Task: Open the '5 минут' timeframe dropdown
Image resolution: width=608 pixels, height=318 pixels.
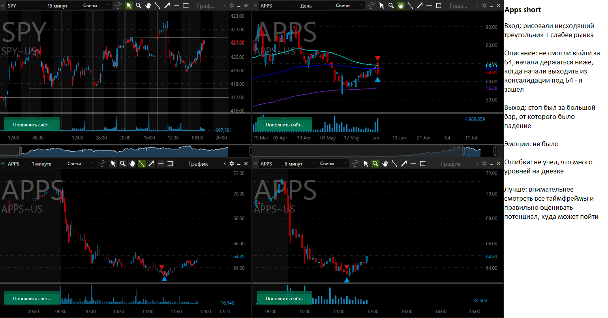Action: pos(299,164)
